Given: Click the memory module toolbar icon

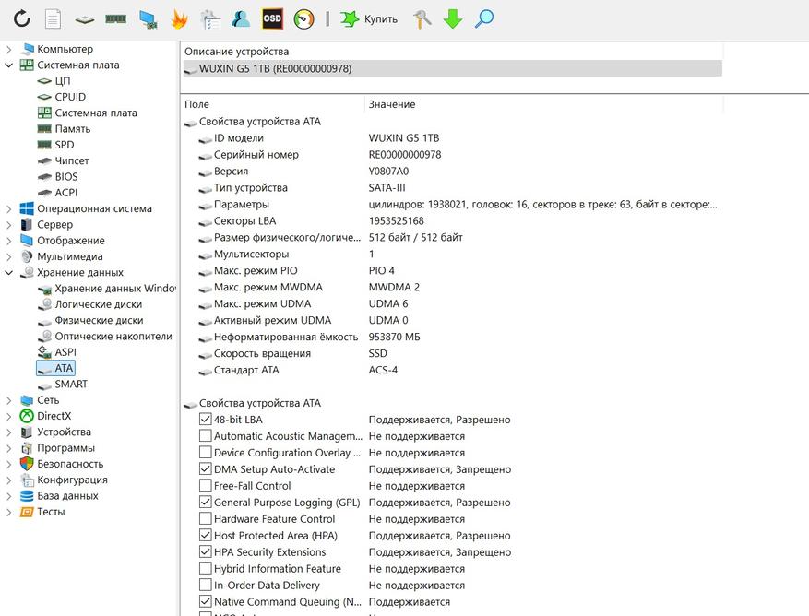Looking at the screenshot, I should point(115,19).
